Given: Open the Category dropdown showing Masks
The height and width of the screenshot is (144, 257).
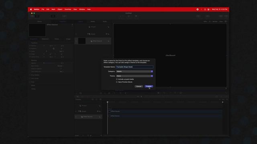Looking at the screenshot, I should click(135, 71).
